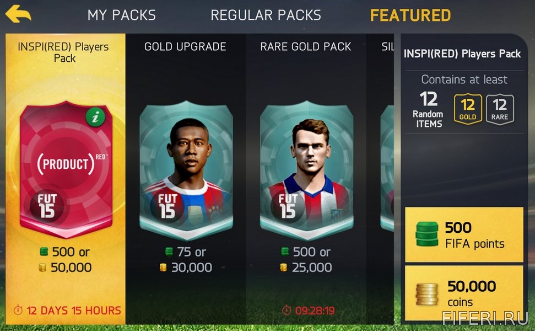Screen dimensions: 535x331
Task: Buy pack with 500 FIFA points
Action: point(464,234)
